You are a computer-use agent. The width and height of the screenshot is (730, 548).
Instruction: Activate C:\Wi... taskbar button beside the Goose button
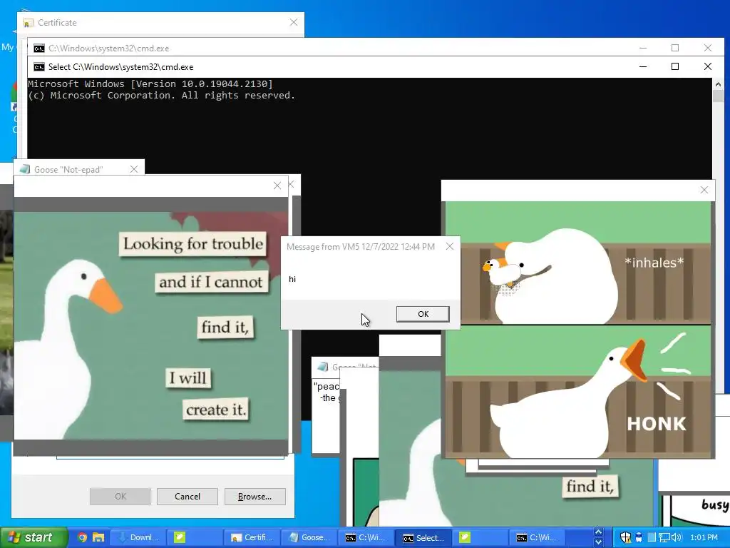pos(366,537)
